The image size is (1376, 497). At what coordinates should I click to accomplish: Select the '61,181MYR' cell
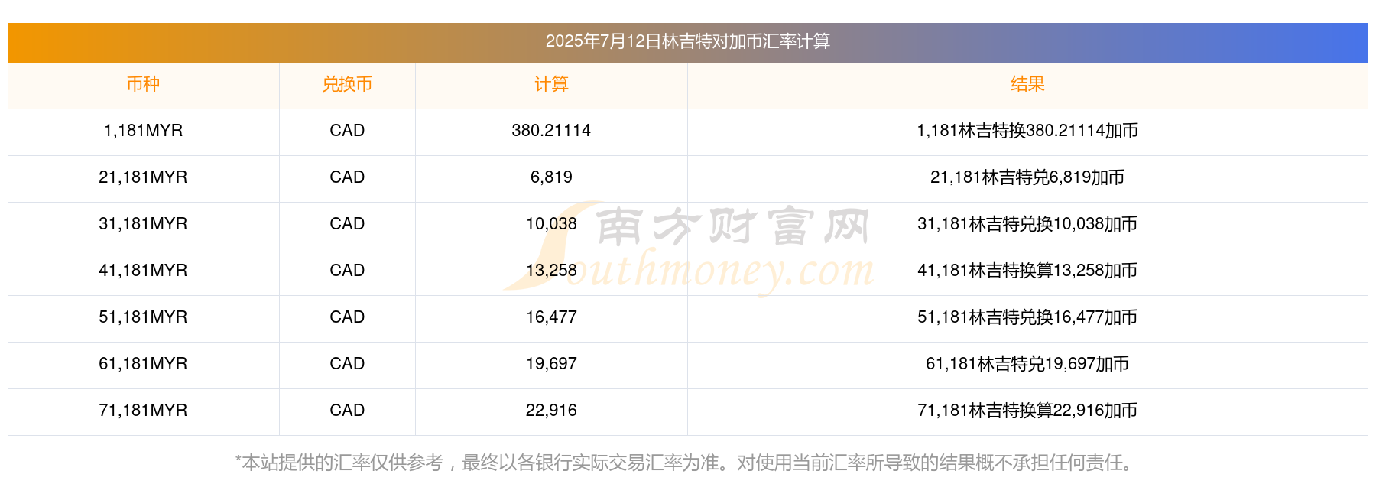(143, 364)
